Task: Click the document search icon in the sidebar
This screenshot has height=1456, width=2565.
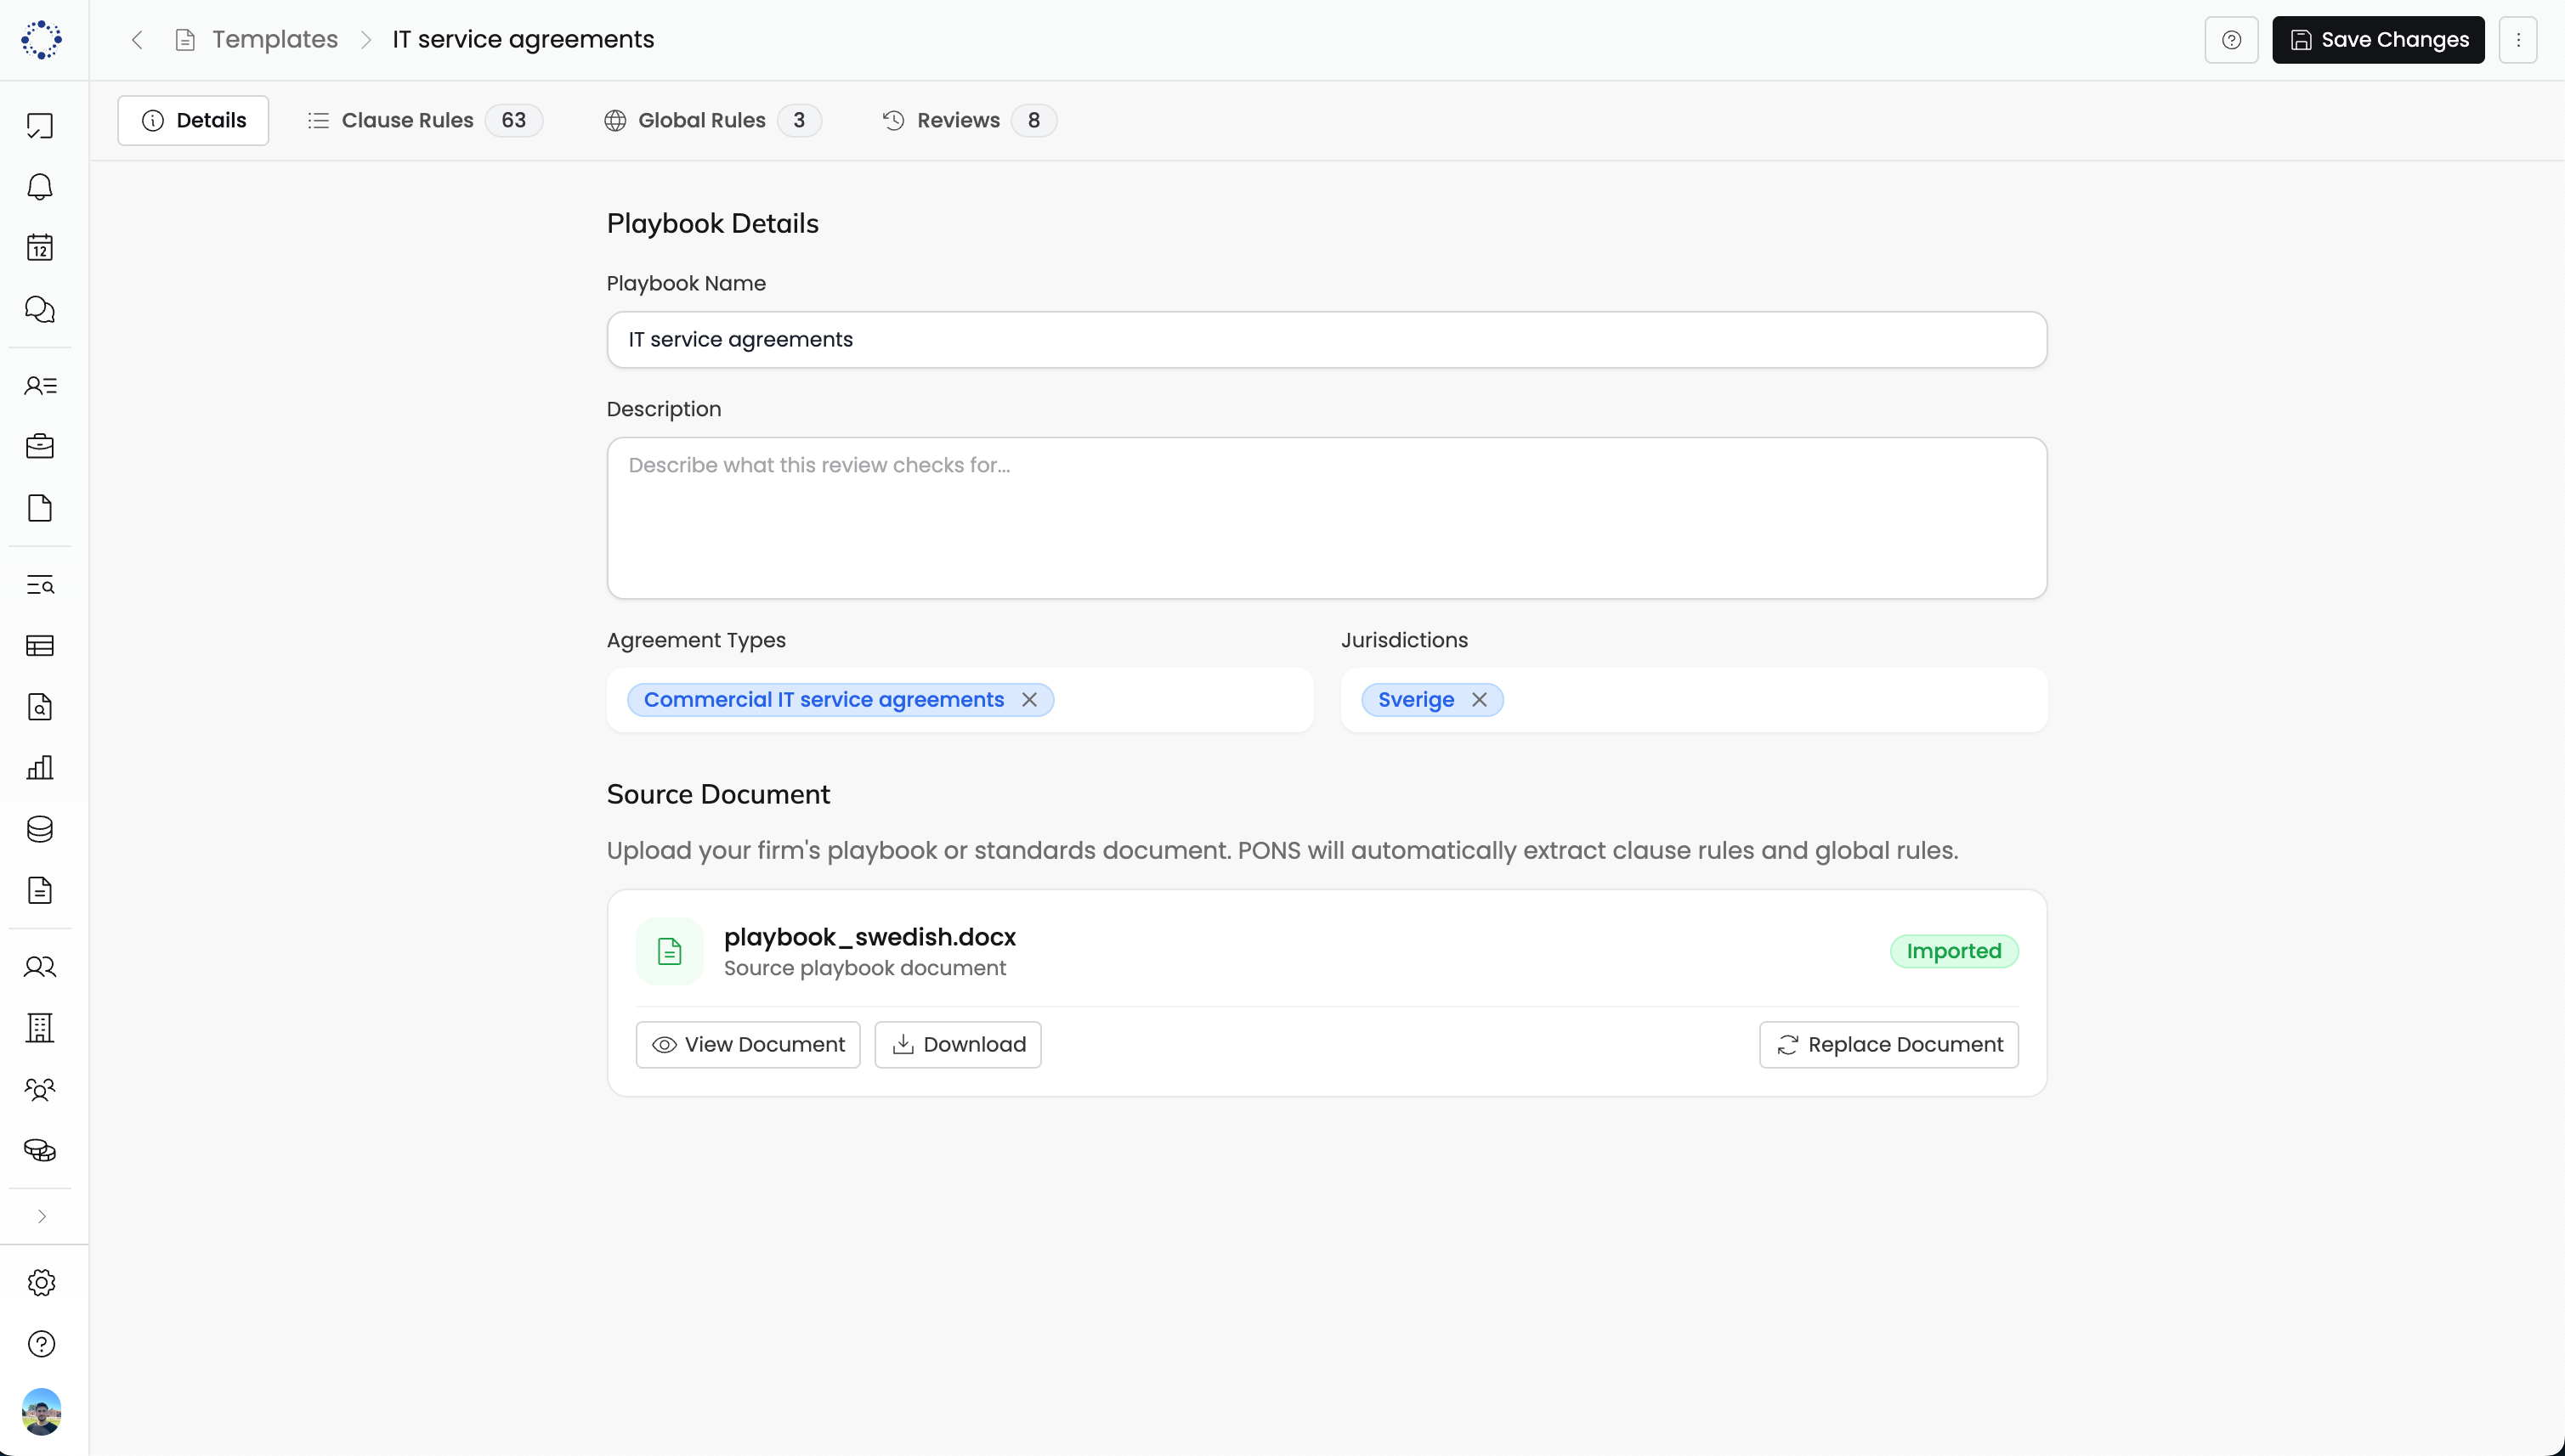Action: click(40, 707)
